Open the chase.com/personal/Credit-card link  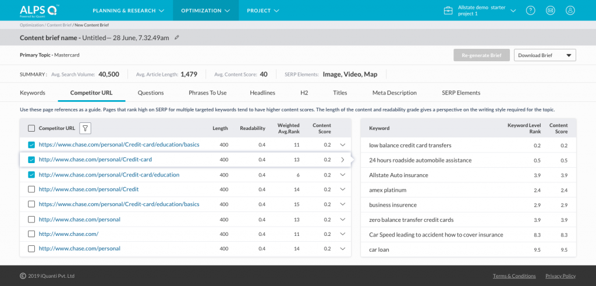(95, 160)
